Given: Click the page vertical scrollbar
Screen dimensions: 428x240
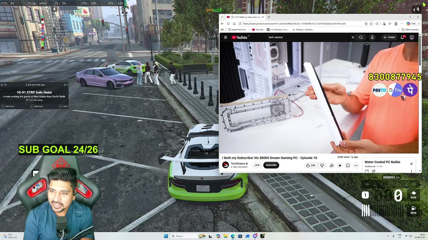Looking at the screenshot, I should (420, 50).
